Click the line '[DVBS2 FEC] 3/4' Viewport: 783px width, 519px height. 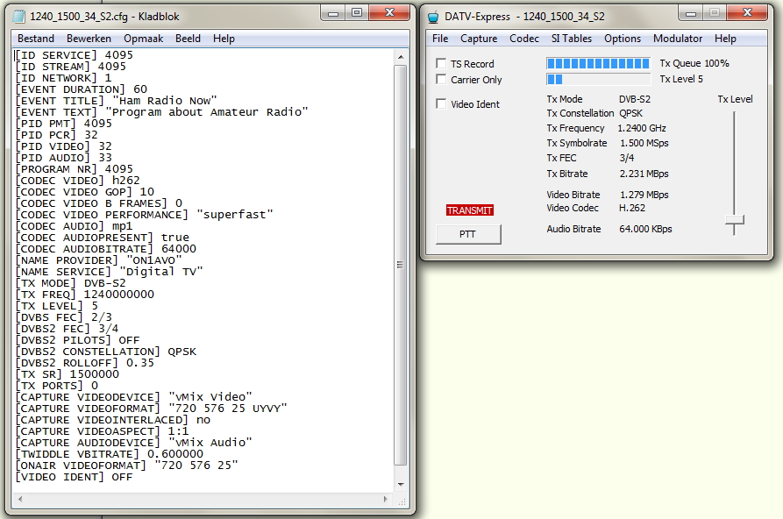(67, 328)
